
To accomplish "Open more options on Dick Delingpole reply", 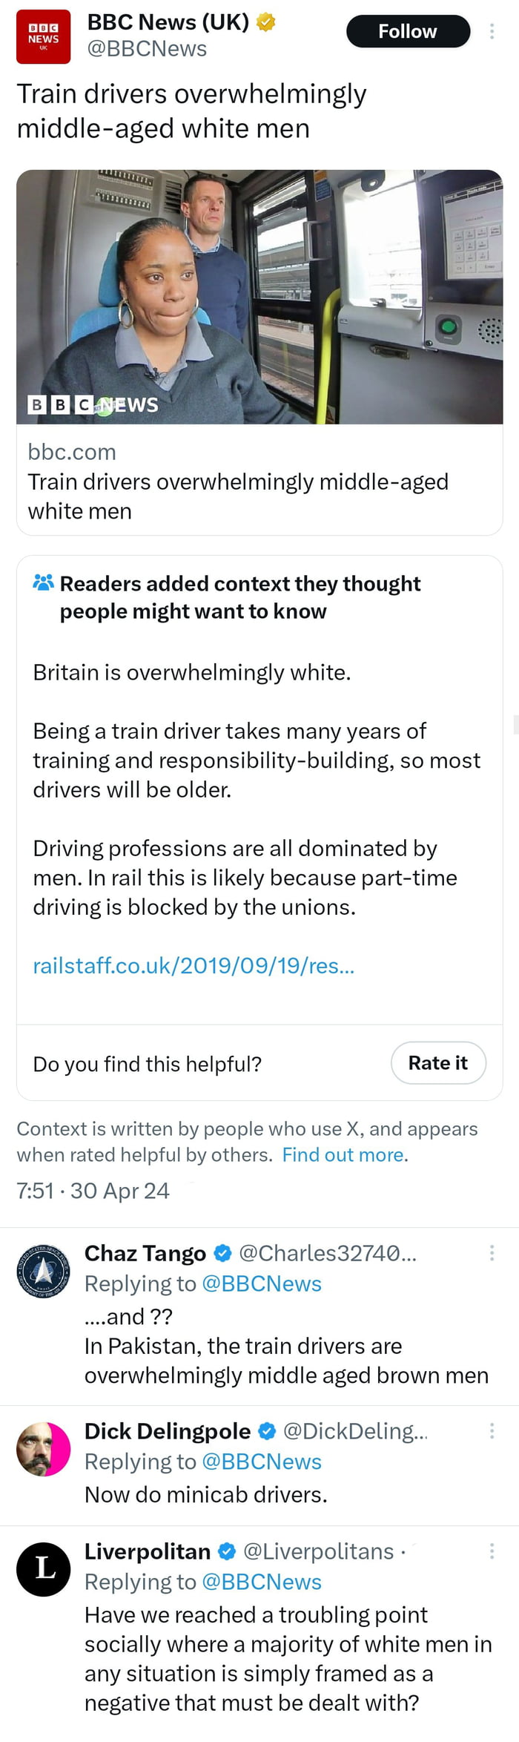I will point(492,1431).
